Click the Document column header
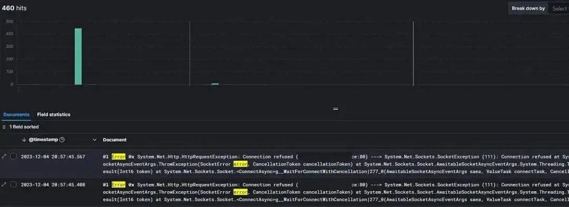This screenshot has height=207, width=569. click(x=115, y=140)
